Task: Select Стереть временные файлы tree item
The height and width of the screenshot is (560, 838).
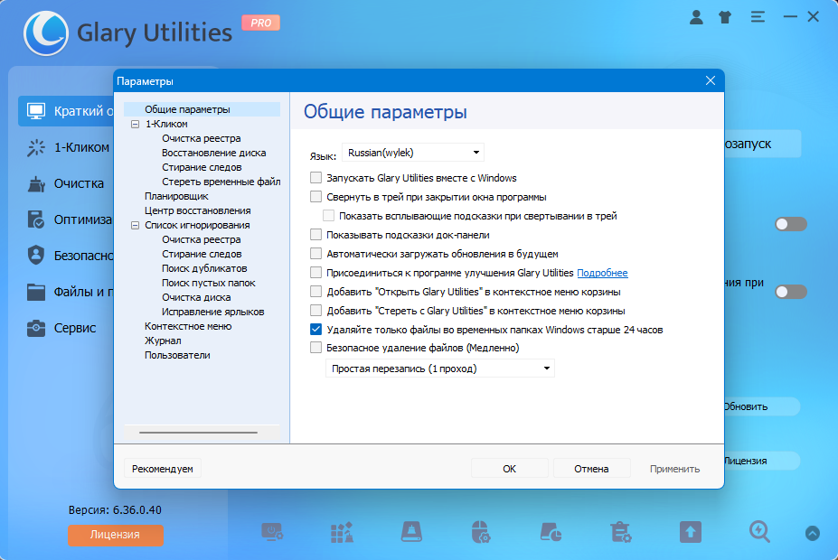Action: point(221,182)
